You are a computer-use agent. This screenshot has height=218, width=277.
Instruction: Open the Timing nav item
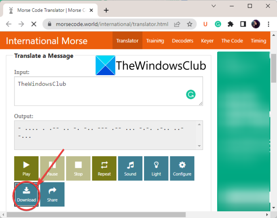click(258, 40)
